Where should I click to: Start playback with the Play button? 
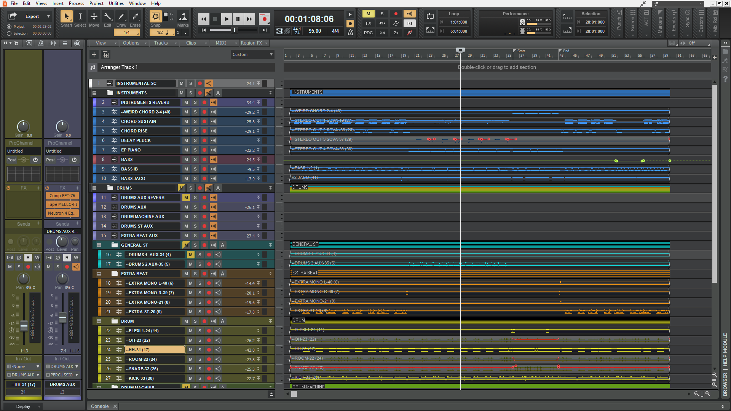tap(227, 19)
